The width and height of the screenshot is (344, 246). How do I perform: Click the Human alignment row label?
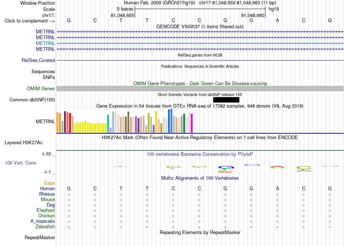(x=47, y=188)
